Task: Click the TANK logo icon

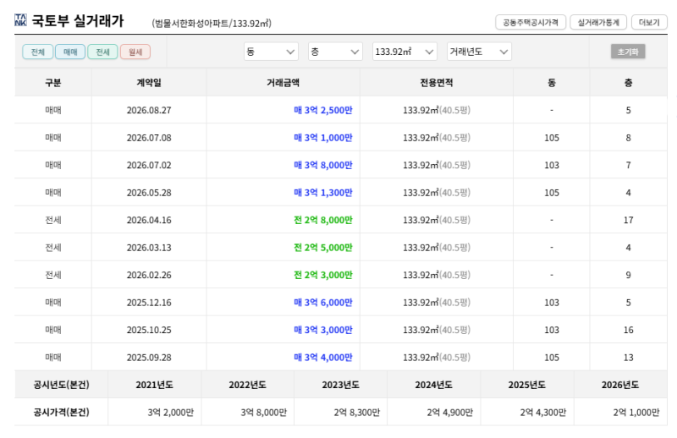Action: [x=20, y=19]
